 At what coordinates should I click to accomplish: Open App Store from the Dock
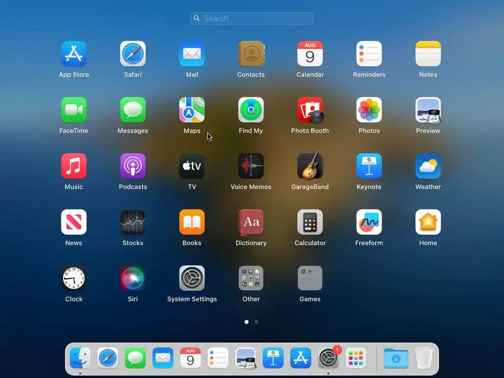click(x=301, y=358)
